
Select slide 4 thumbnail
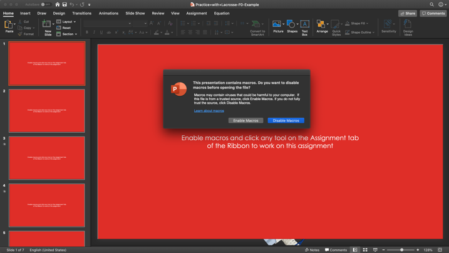pyautogui.click(x=47, y=205)
